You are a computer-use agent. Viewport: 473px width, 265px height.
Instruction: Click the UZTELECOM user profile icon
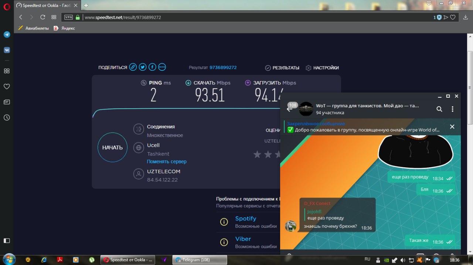click(139, 174)
